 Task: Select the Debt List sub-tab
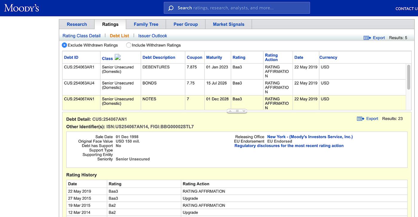(119, 36)
